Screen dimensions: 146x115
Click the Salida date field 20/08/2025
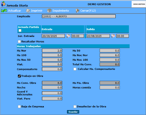click(x=98, y=36)
